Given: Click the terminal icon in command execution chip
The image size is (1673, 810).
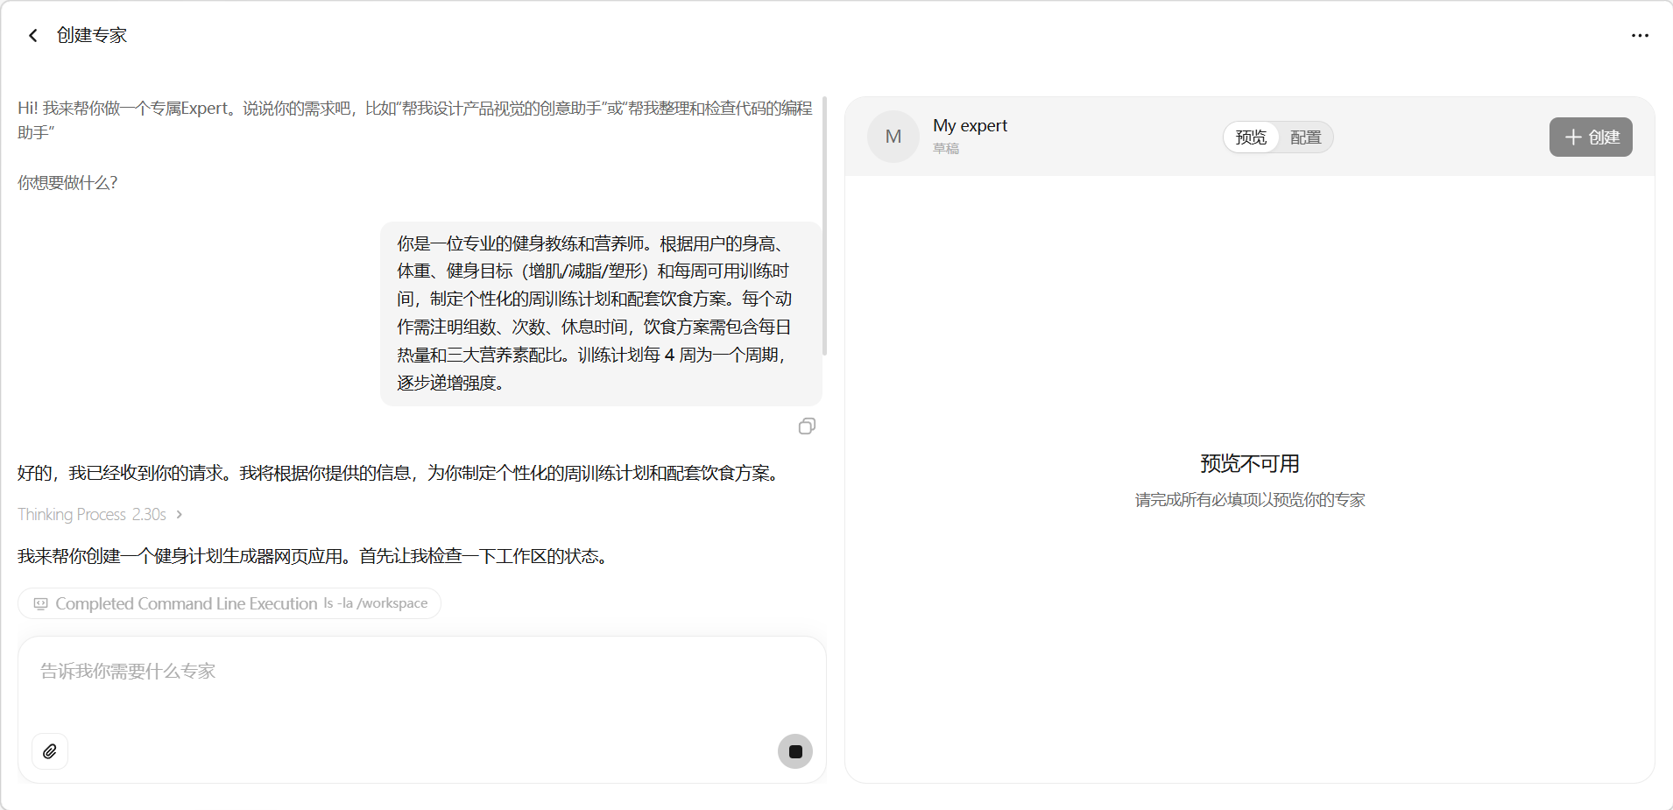Looking at the screenshot, I should click(x=40, y=604).
